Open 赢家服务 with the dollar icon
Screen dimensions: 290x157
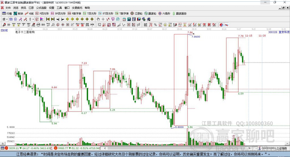[x=179, y=14]
